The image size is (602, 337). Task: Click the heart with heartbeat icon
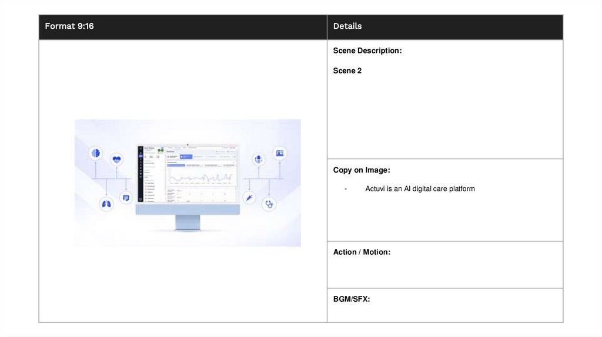click(117, 160)
